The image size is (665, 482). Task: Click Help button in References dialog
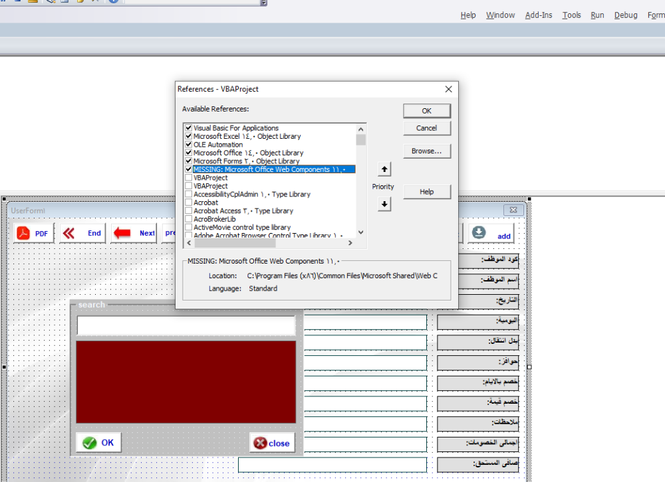427,192
